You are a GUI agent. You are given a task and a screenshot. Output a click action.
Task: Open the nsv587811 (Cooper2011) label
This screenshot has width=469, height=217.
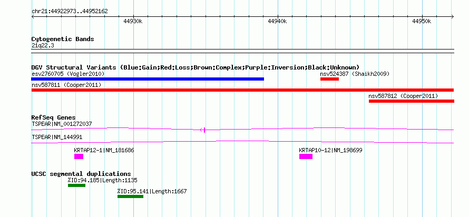pos(66,85)
